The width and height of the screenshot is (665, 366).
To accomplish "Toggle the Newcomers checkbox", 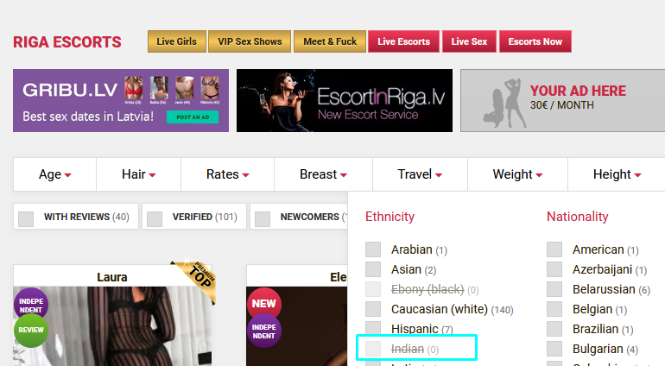I will coord(263,219).
